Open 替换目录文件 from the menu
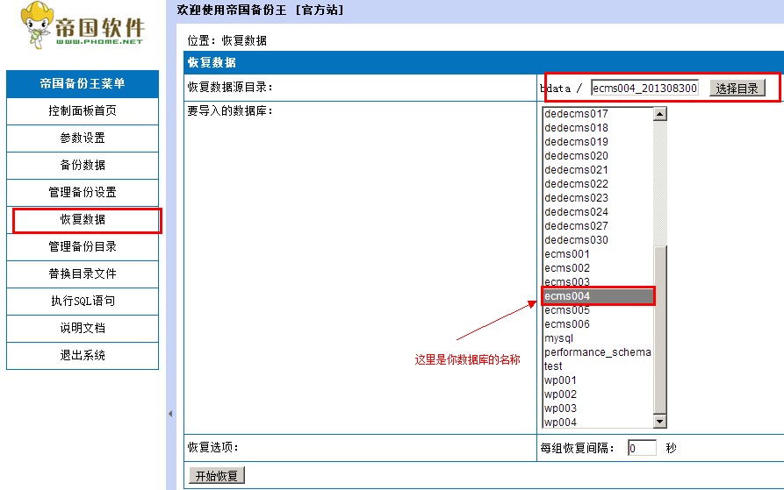Viewport: 784px width, 490px height. pos(83,274)
